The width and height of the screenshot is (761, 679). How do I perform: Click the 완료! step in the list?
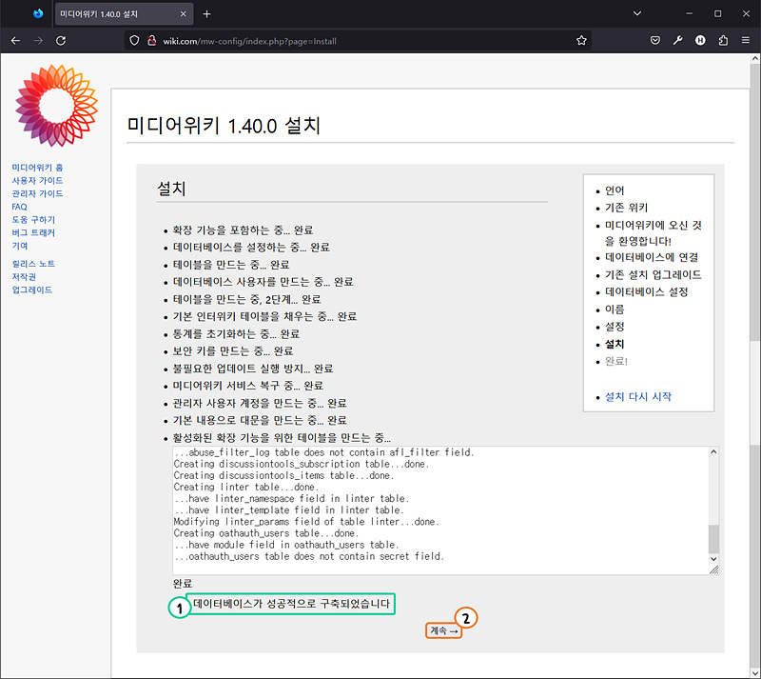[x=615, y=361]
